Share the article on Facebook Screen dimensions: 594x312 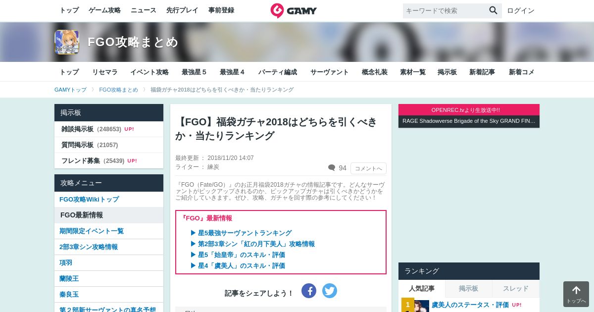309,291
